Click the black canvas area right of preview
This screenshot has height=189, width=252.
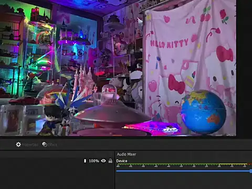244,68
